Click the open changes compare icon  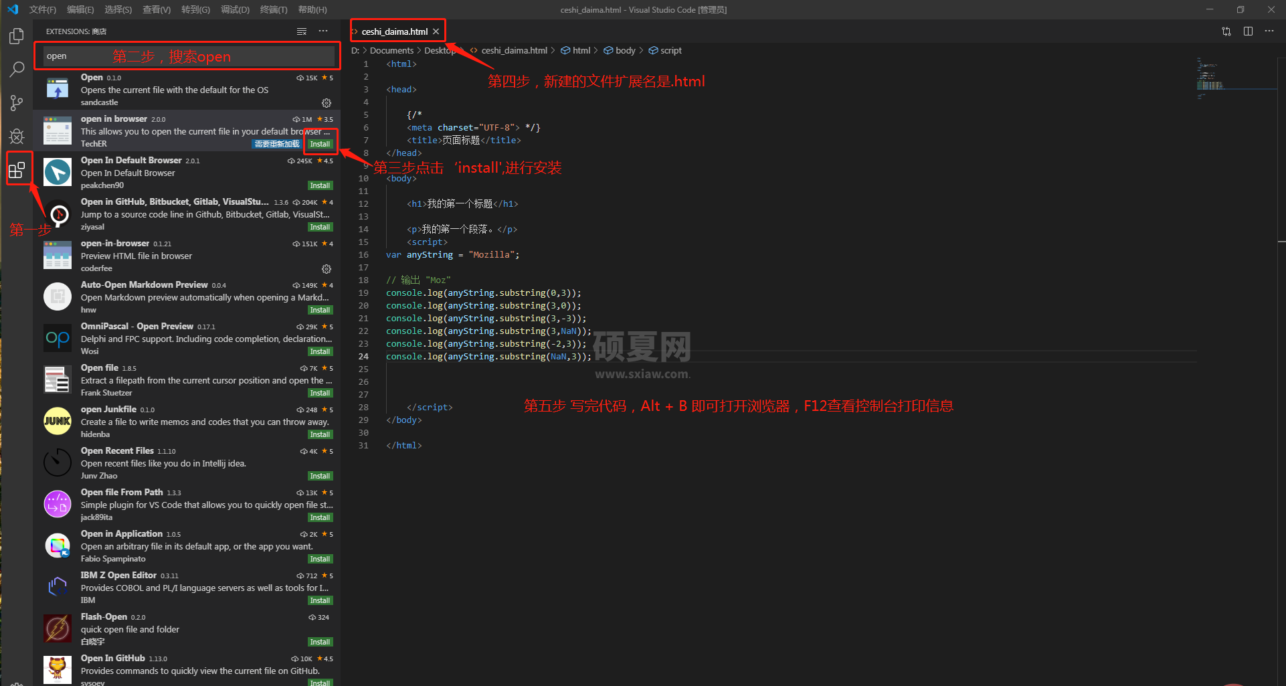click(1226, 31)
